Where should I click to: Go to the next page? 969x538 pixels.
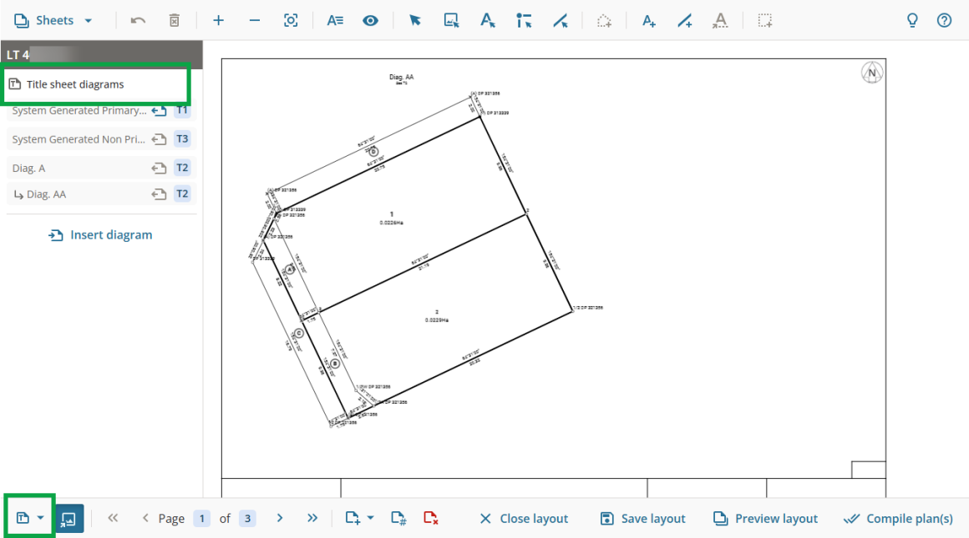coord(280,518)
